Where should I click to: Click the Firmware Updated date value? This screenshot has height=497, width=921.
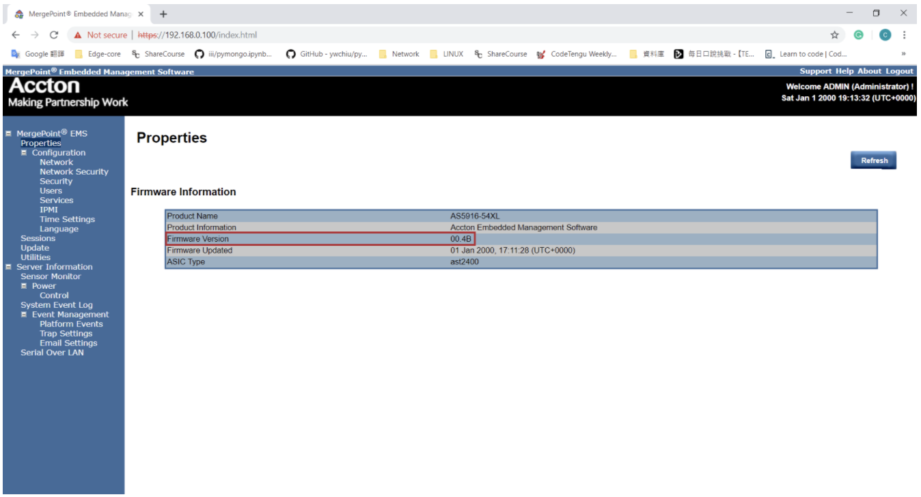click(512, 251)
